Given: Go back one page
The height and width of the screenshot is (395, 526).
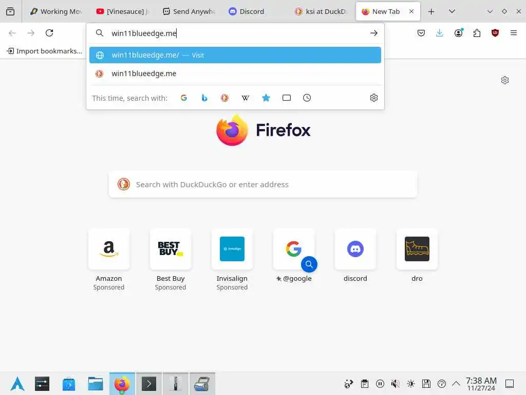Looking at the screenshot, I should (12, 33).
